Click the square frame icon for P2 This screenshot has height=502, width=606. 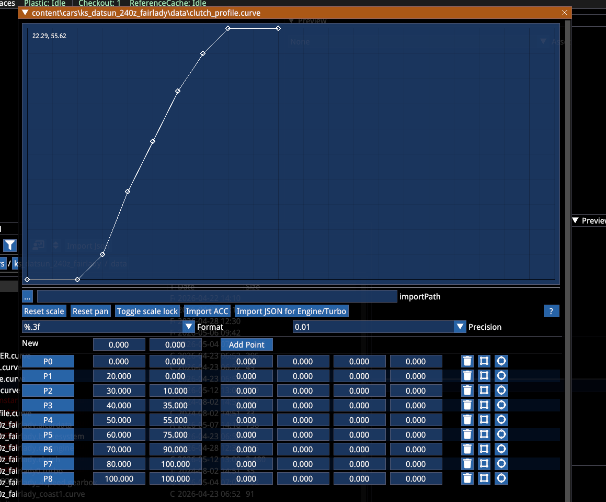(x=484, y=391)
